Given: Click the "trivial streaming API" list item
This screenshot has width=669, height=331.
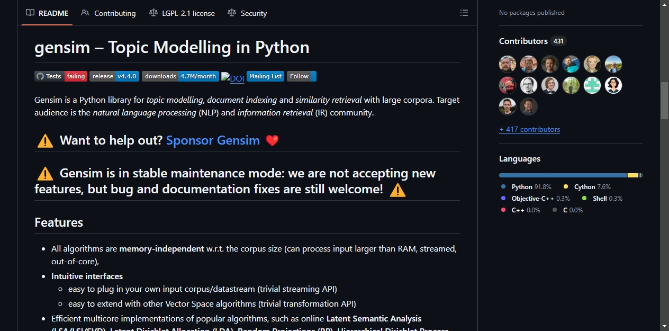Looking at the screenshot, I should pyautogui.click(x=203, y=289).
